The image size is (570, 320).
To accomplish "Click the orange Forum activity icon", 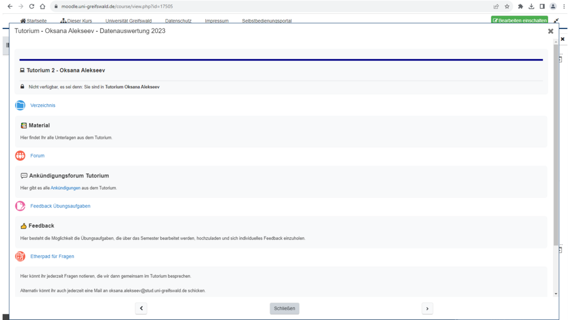I will [x=20, y=155].
